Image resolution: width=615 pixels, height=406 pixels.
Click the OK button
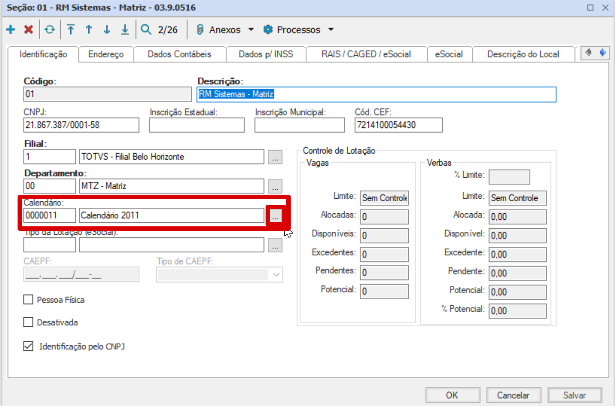(452, 395)
